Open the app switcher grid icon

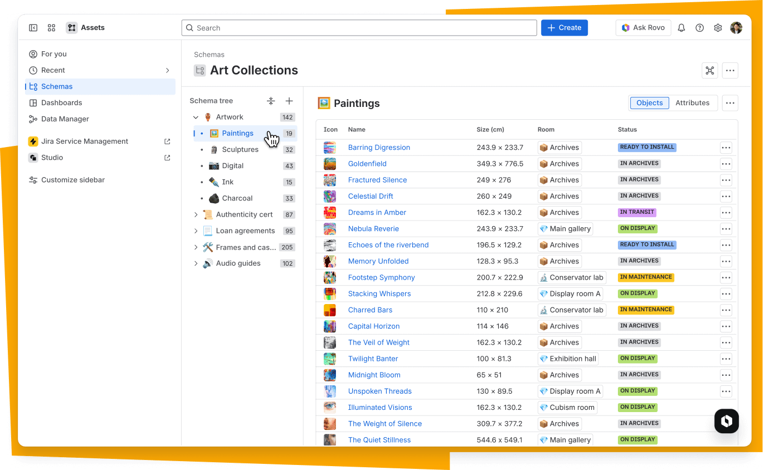coord(51,28)
